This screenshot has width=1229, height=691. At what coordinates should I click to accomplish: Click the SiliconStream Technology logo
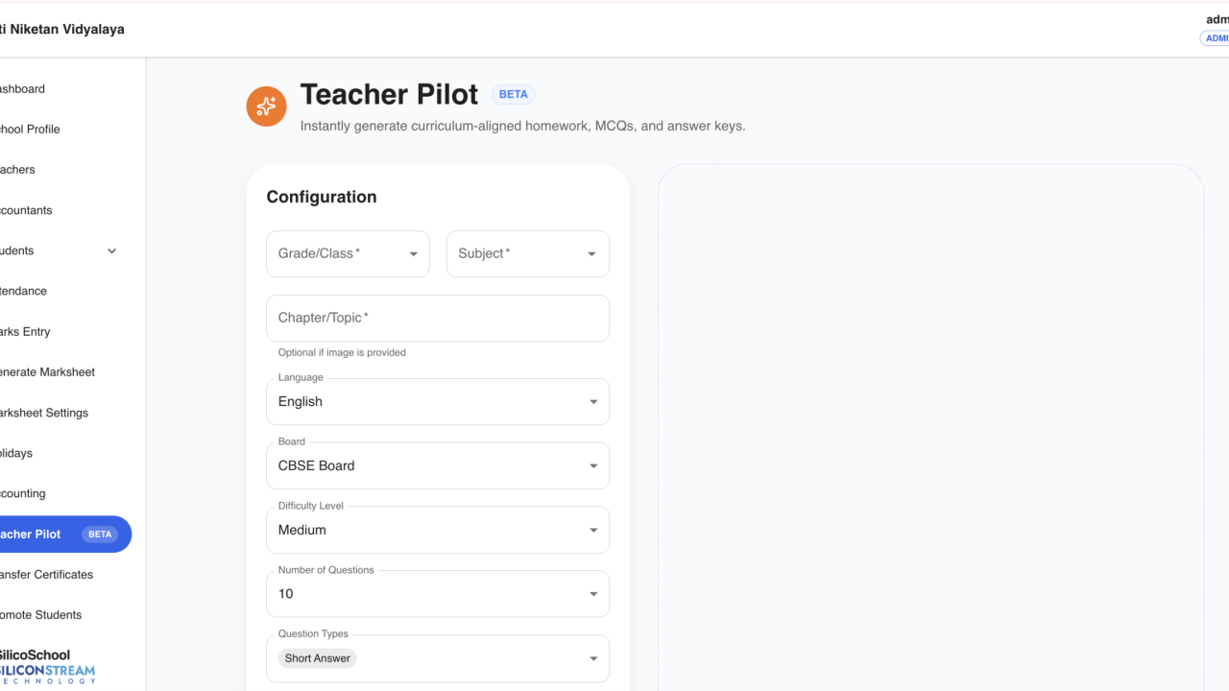click(46, 674)
